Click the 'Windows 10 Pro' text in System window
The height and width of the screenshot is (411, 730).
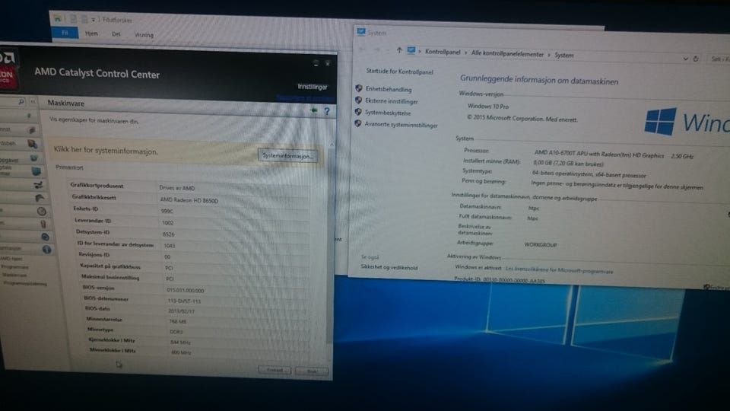pyautogui.click(x=488, y=107)
